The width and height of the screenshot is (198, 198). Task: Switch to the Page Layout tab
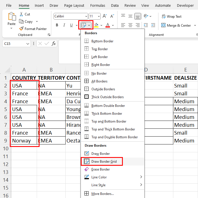74,6
